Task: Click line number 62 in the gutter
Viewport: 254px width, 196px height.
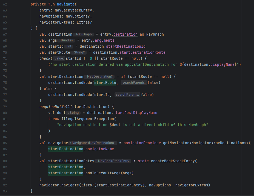Action: pos(5,4)
